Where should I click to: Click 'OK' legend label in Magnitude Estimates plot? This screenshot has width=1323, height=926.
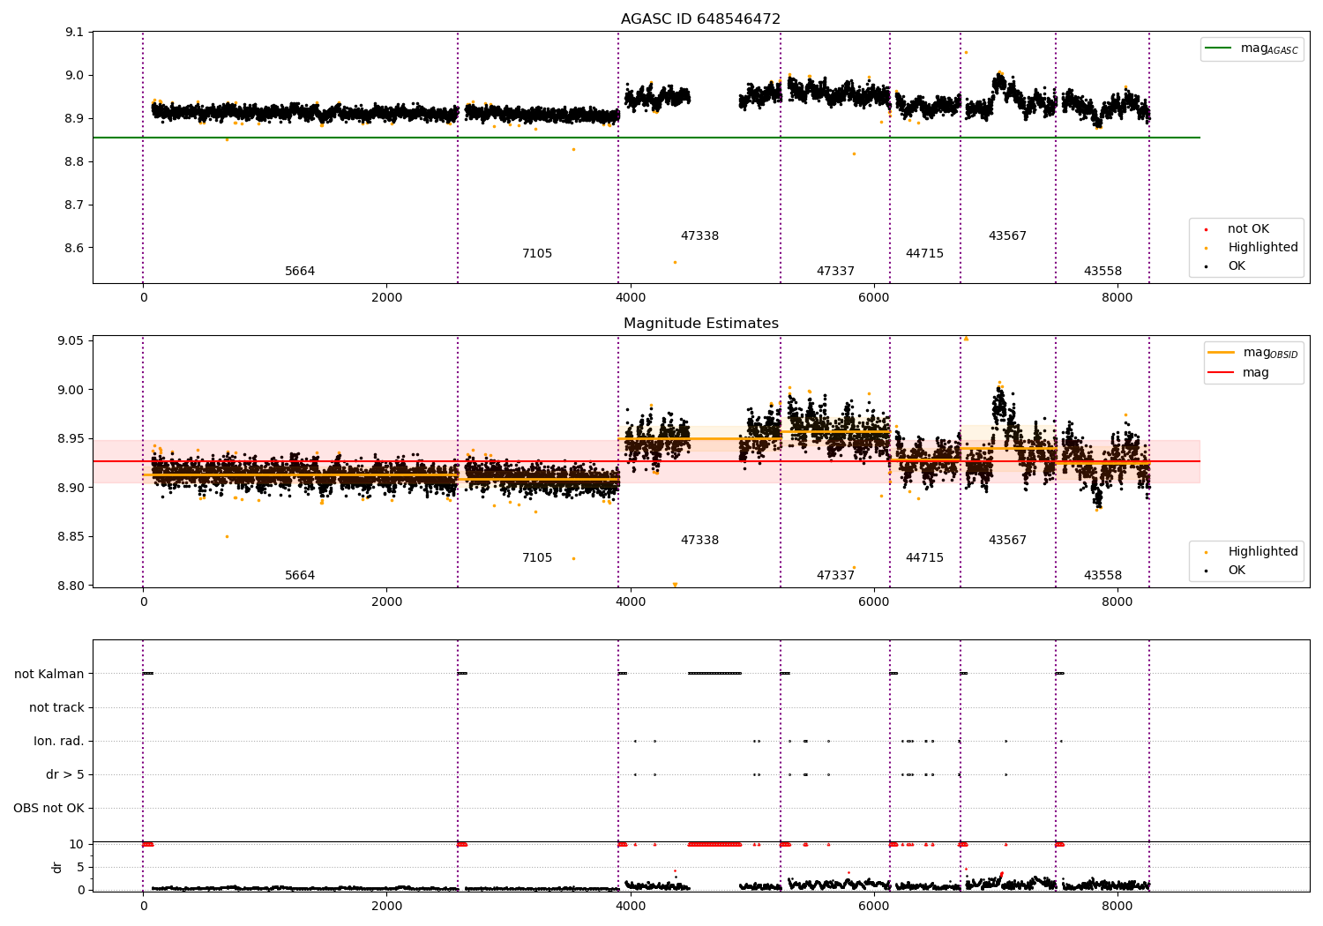[1237, 570]
